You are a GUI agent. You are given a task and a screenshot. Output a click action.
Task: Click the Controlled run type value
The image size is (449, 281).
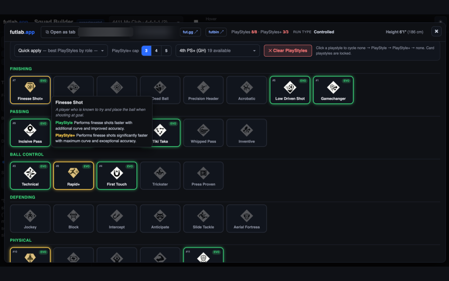coord(324,32)
